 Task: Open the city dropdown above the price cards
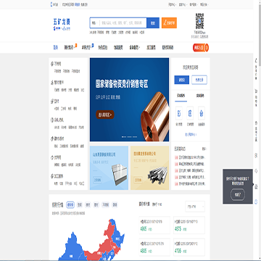pyautogui.click(x=195, y=207)
